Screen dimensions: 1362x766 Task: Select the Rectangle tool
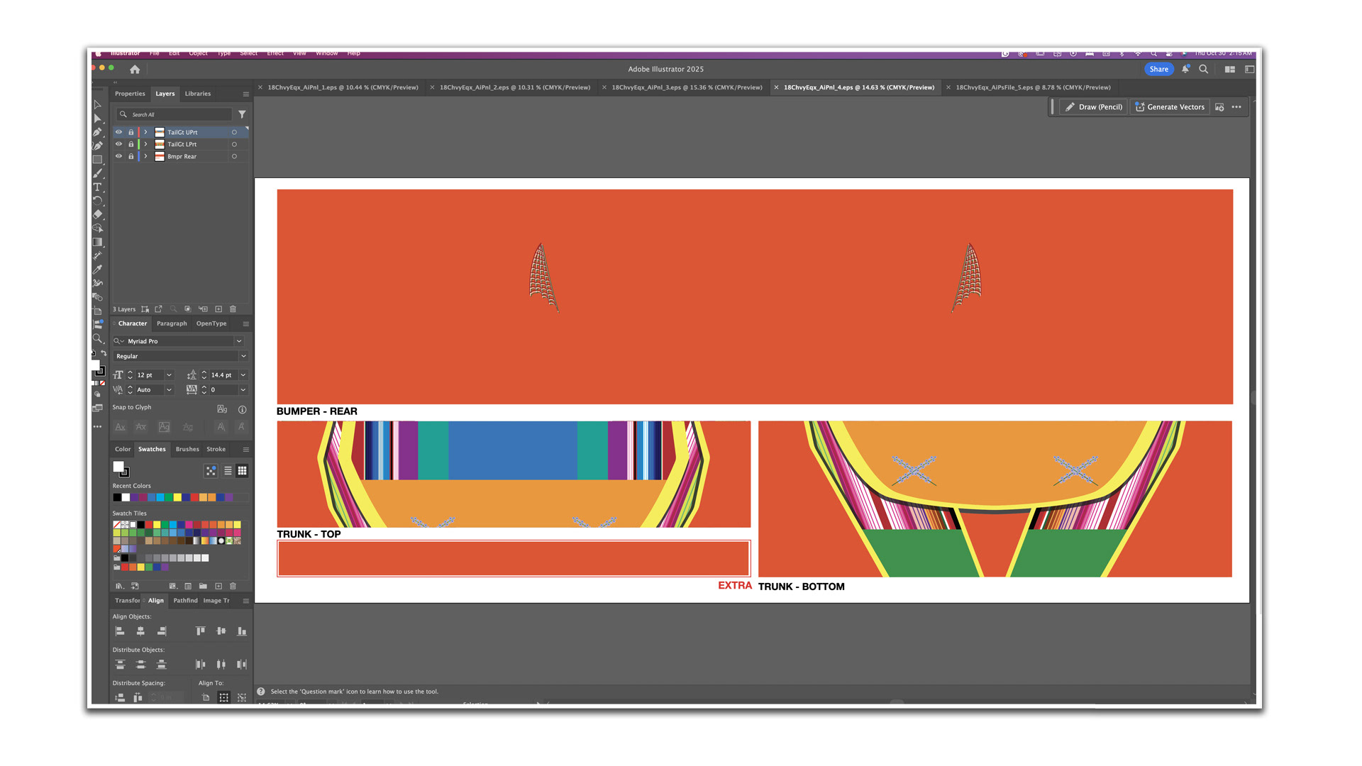pos(98,160)
